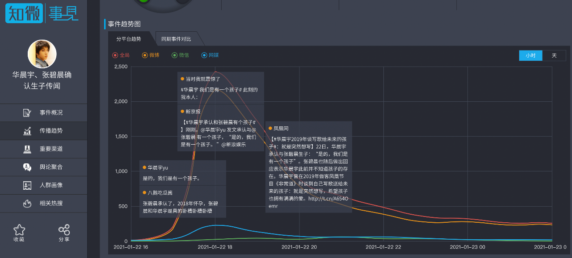Click the text 是的，我们是有一个孩子。
572x258 pixels.
click(x=171, y=178)
